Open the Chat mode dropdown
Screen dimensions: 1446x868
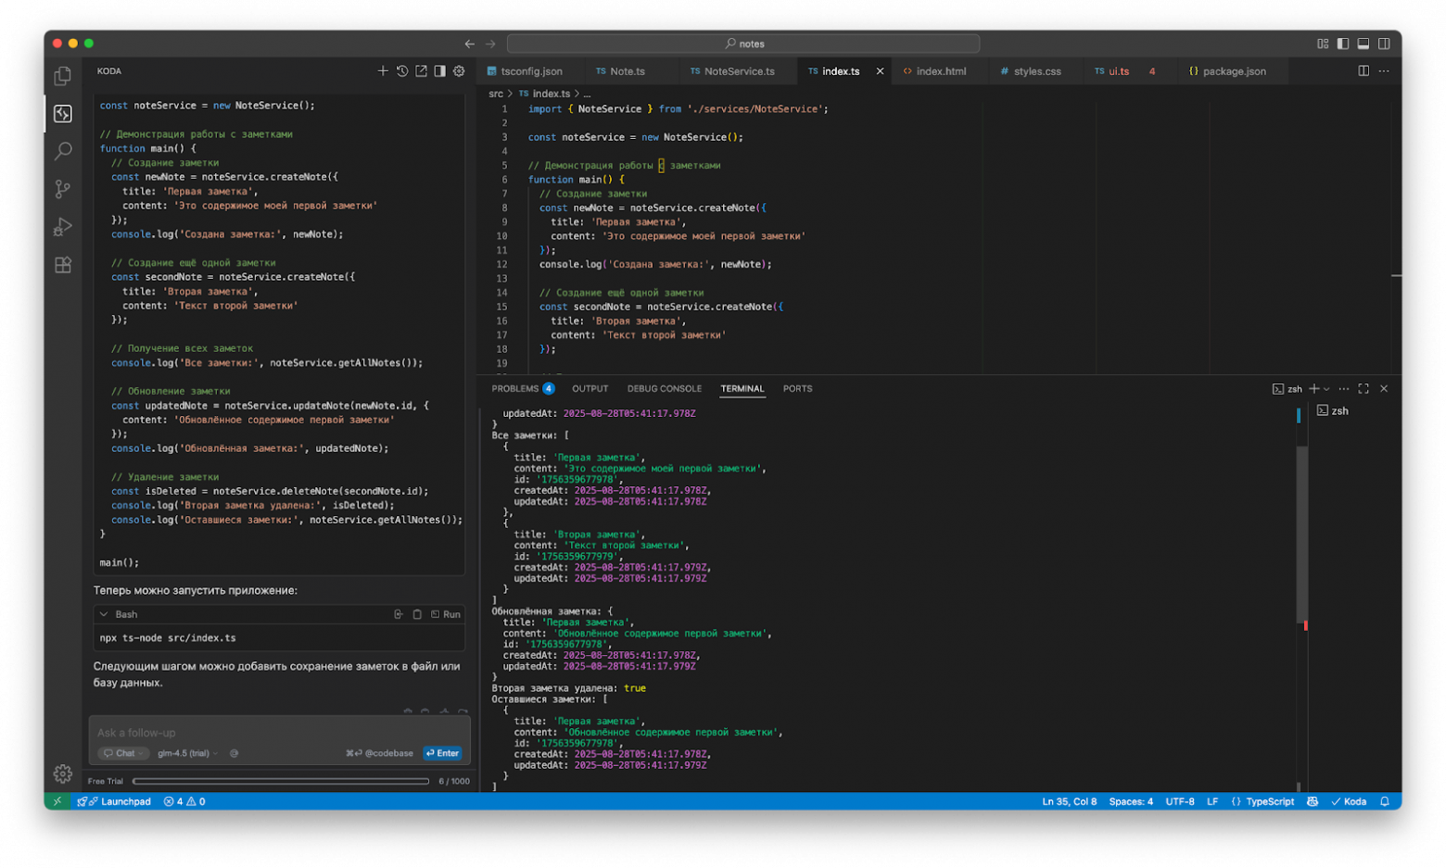[x=123, y=753]
